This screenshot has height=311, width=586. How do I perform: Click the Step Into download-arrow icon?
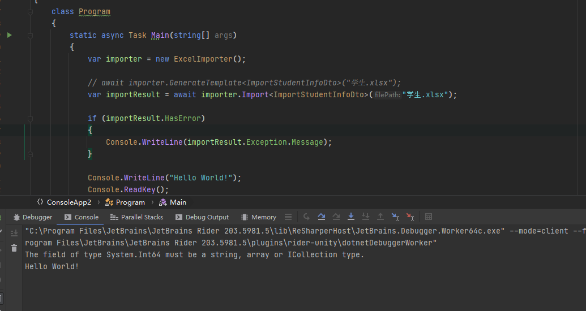coord(351,217)
